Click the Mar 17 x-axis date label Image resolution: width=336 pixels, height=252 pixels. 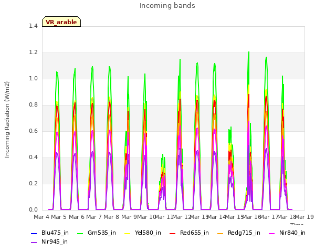pos(269,217)
